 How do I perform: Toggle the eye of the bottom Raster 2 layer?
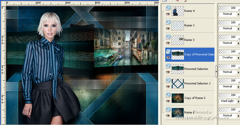pyautogui.click(x=168, y=116)
